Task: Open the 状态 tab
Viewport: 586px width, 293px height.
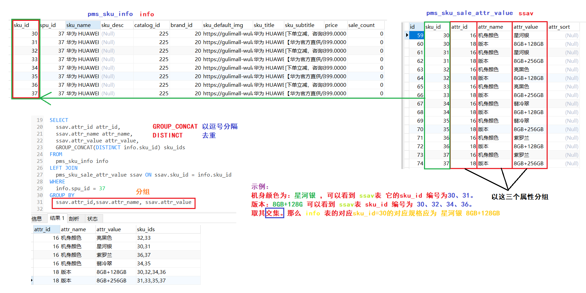Action: pyautogui.click(x=92, y=219)
